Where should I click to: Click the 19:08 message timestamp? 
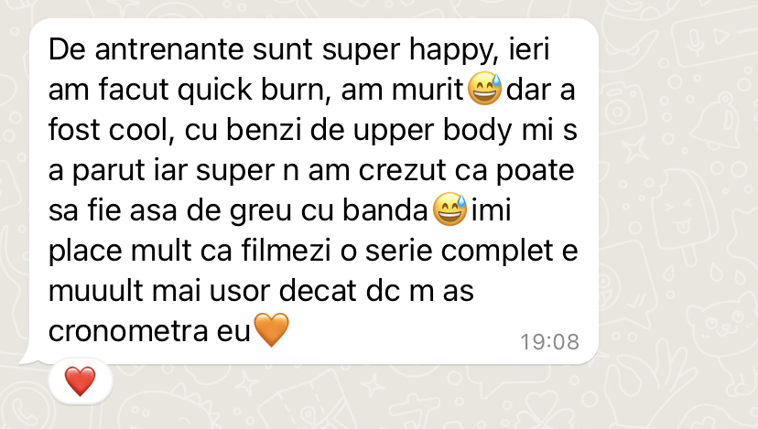click(549, 342)
